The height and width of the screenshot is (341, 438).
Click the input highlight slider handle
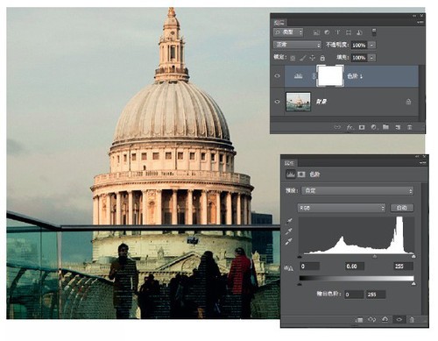point(413,257)
